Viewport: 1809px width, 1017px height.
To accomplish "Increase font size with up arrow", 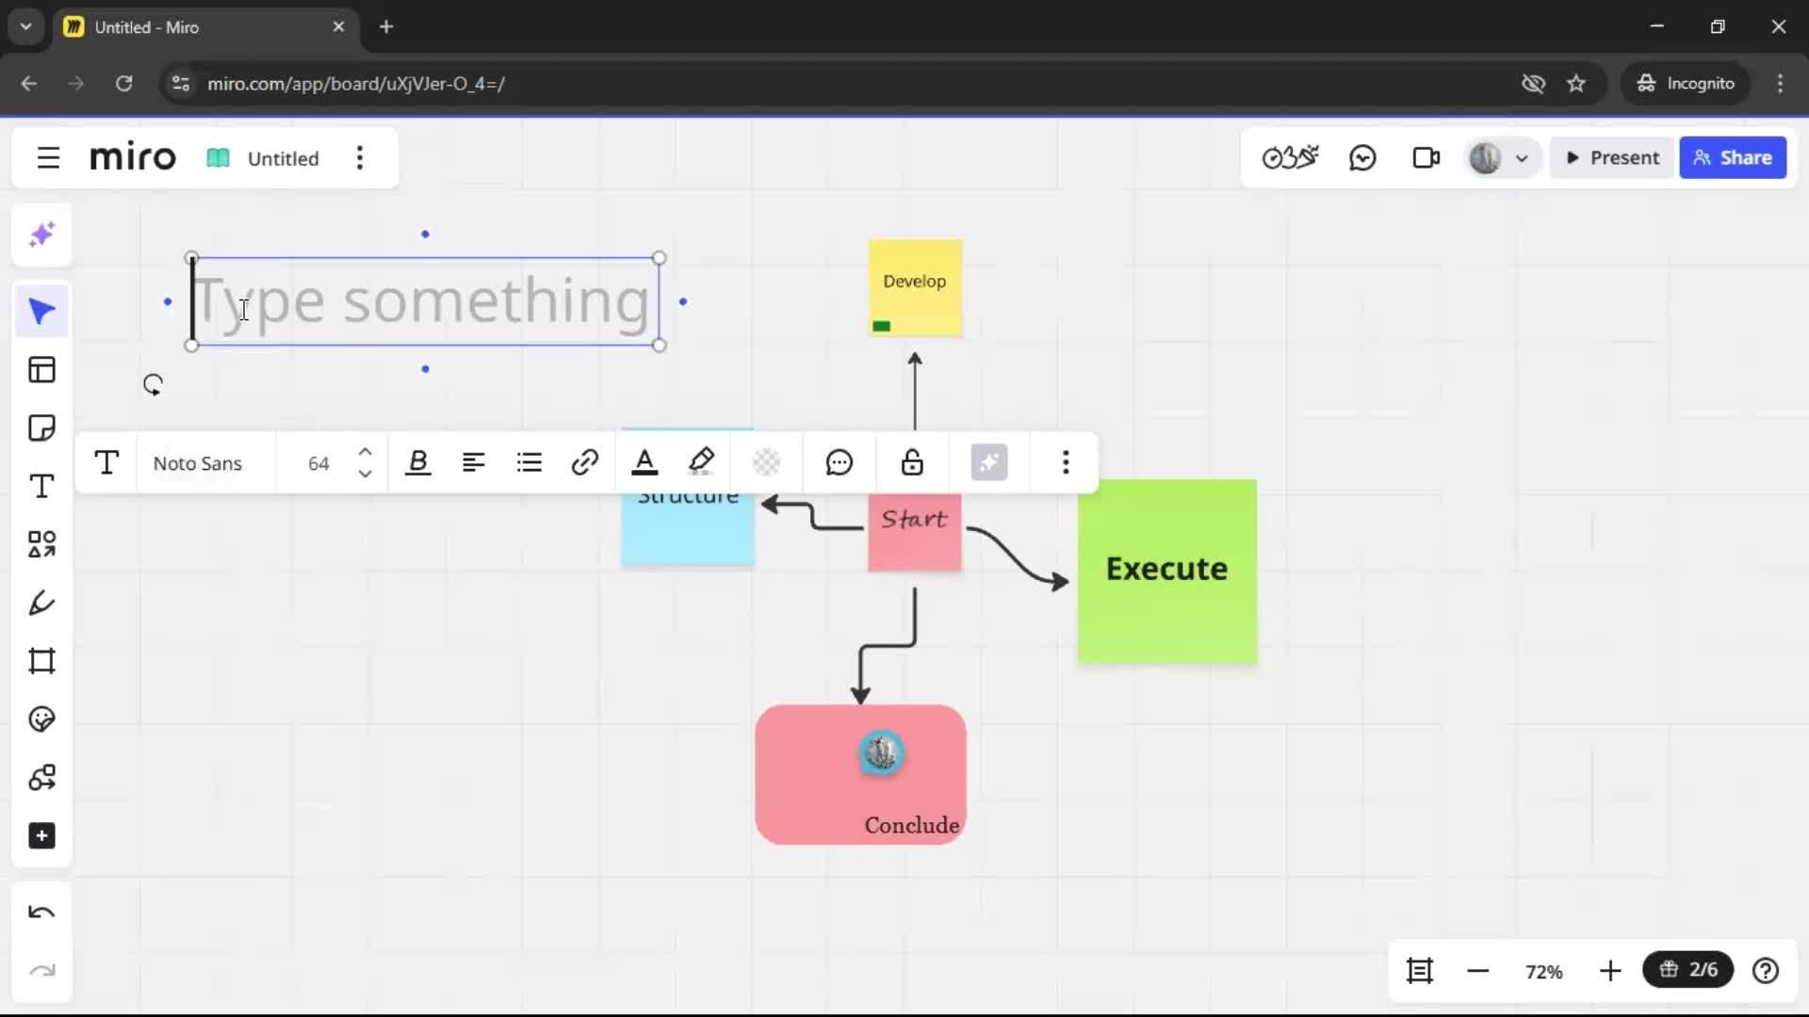I will (x=366, y=451).
